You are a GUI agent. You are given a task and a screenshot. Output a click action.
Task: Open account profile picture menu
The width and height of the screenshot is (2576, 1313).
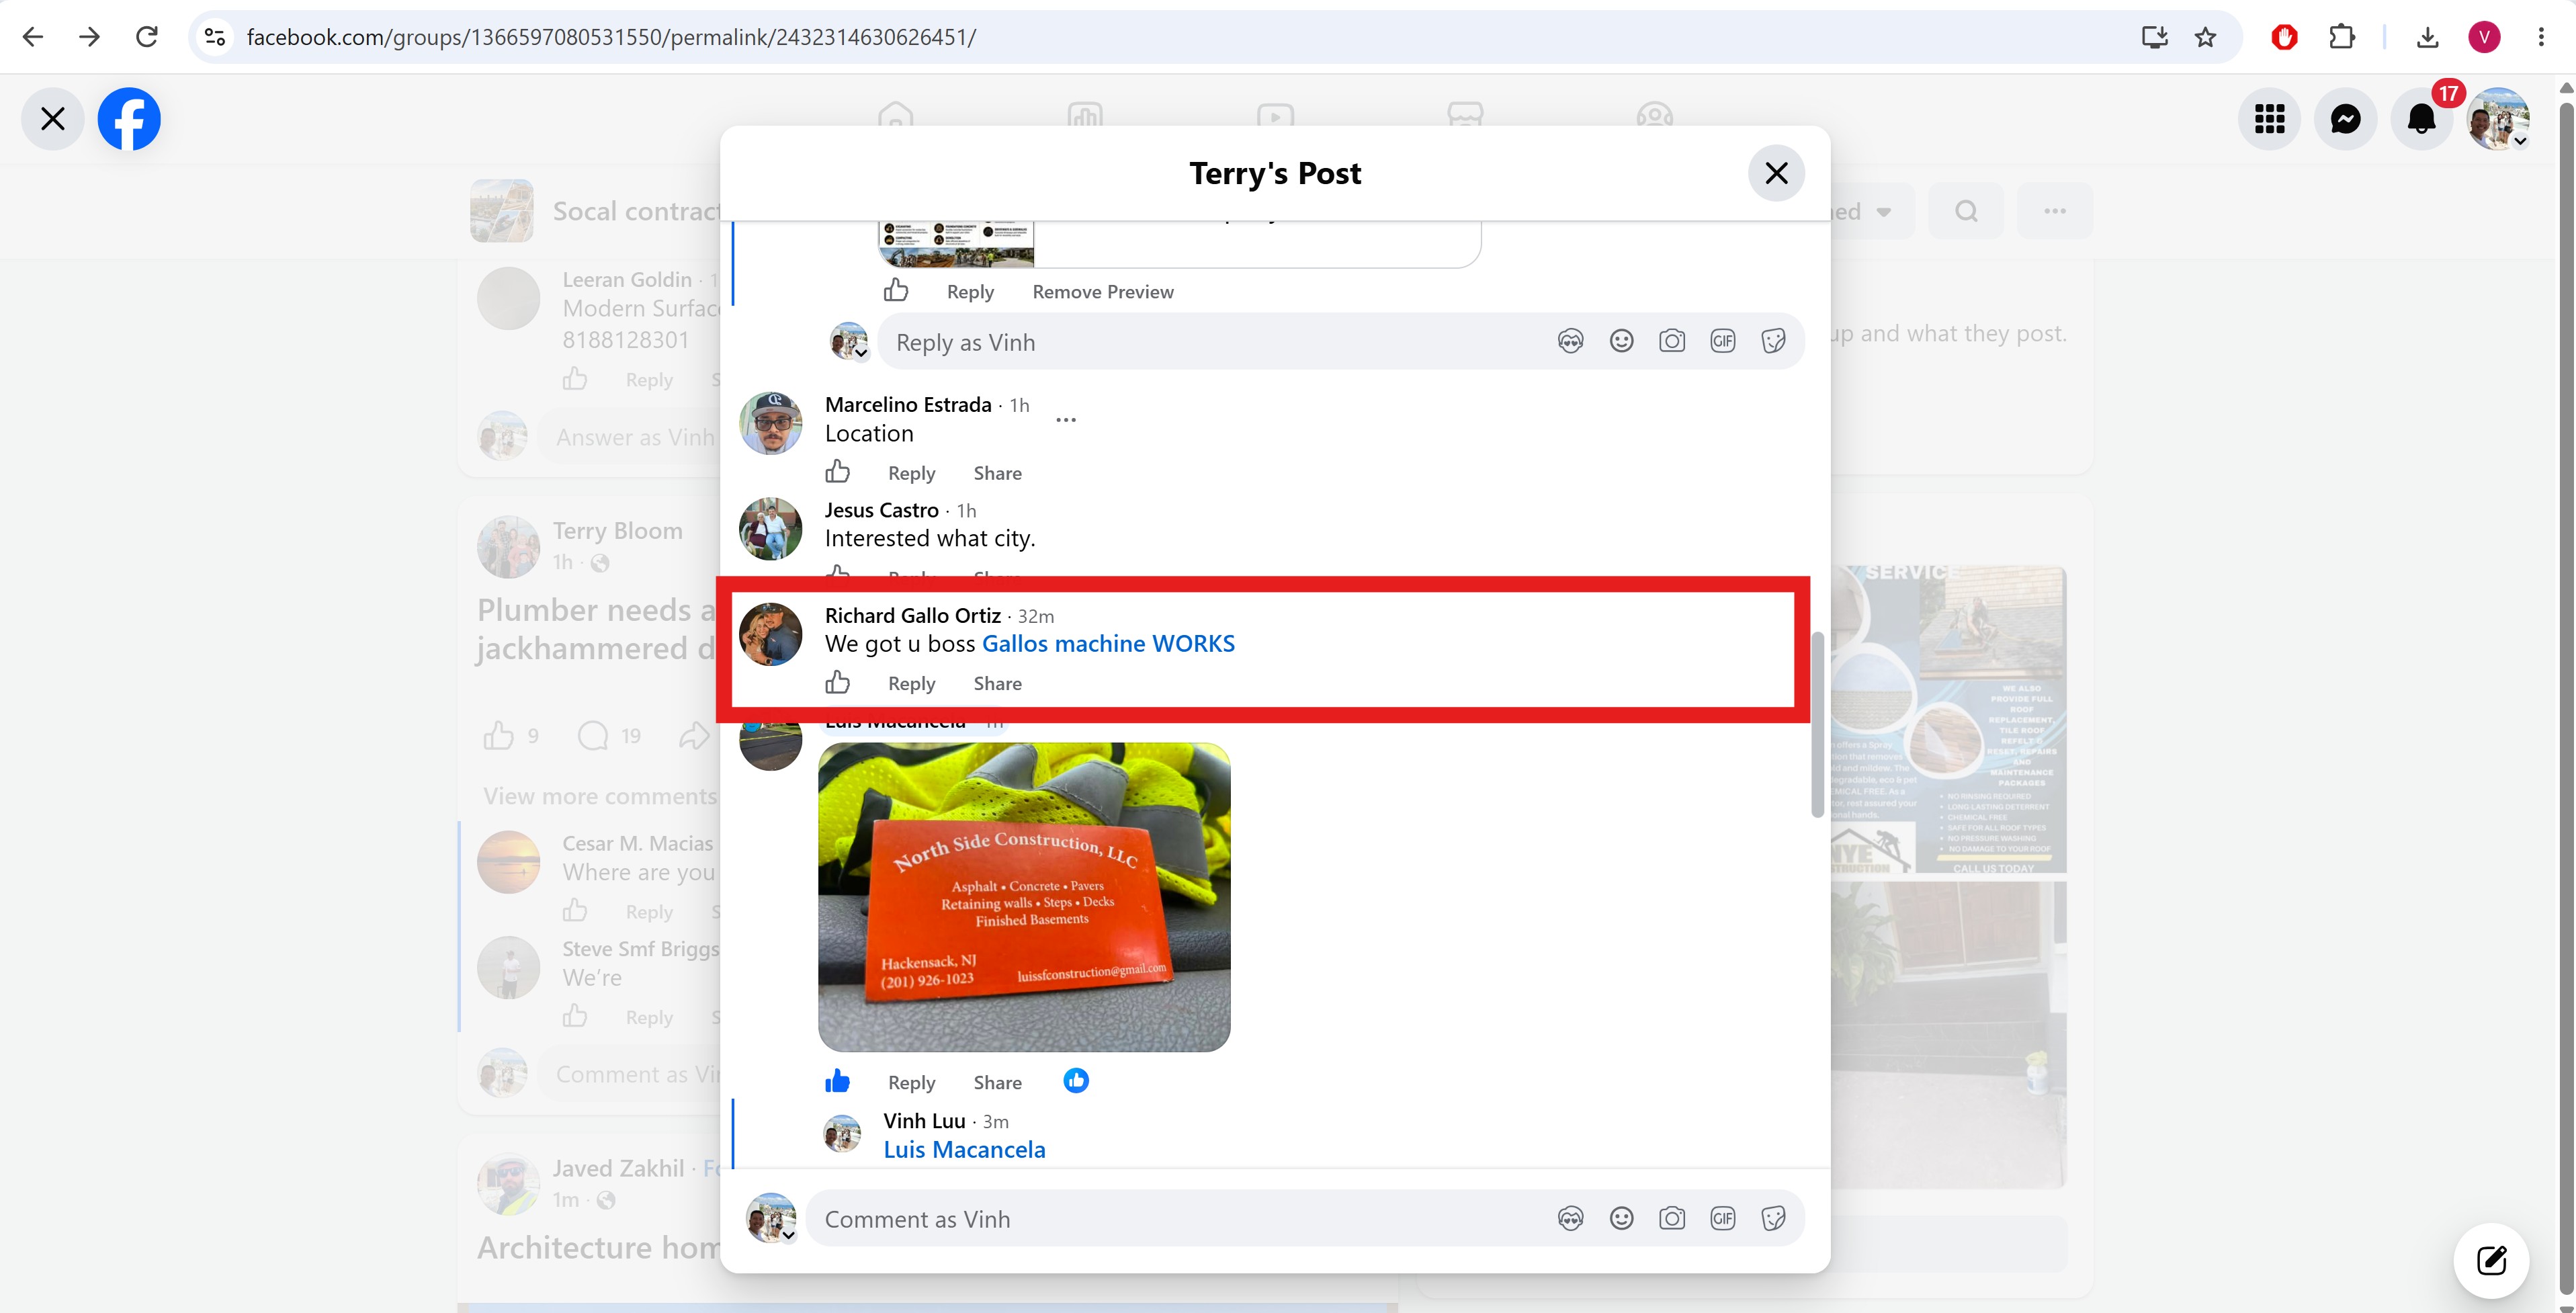click(x=2498, y=119)
